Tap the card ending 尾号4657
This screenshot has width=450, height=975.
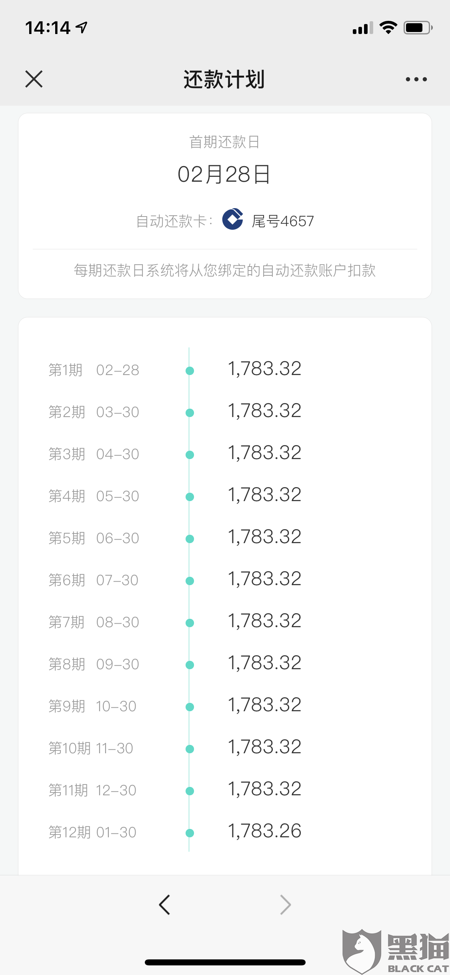tap(283, 221)
